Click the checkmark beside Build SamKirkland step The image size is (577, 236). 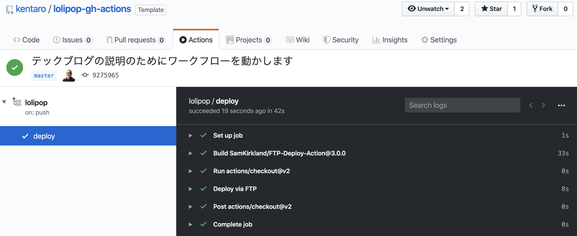click(x=203, y=153)
